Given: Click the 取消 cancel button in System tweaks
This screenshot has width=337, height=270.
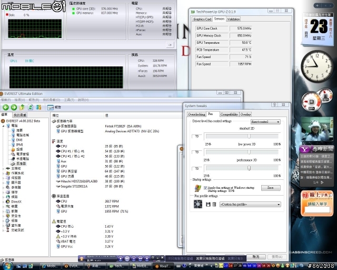Looking at the screenshot, I should [256, 257].
